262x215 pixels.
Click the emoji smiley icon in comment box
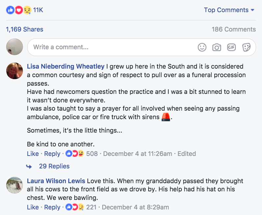click(202, 47)
